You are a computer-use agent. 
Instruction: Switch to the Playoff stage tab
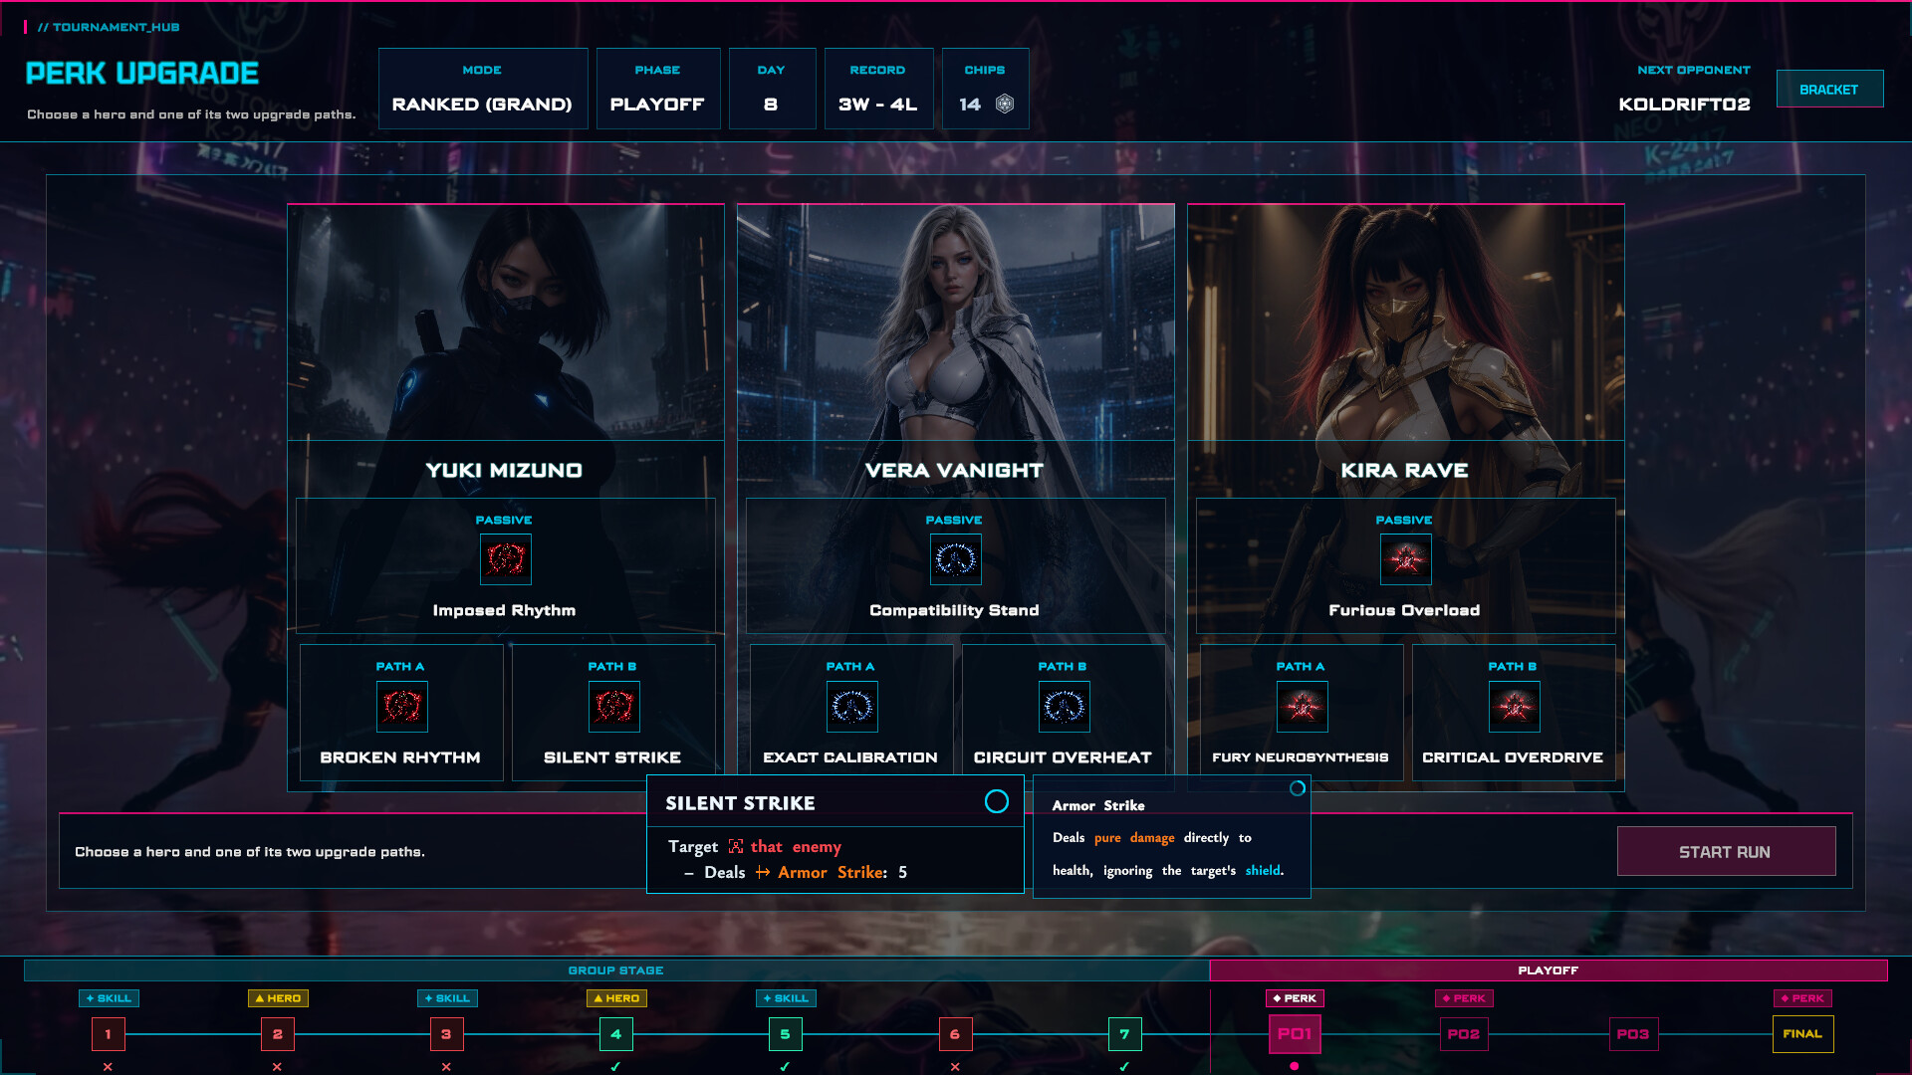[1548, 969]
